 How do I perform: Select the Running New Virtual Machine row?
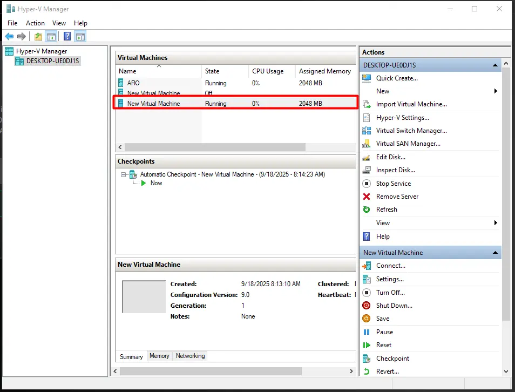click(235, 104)
